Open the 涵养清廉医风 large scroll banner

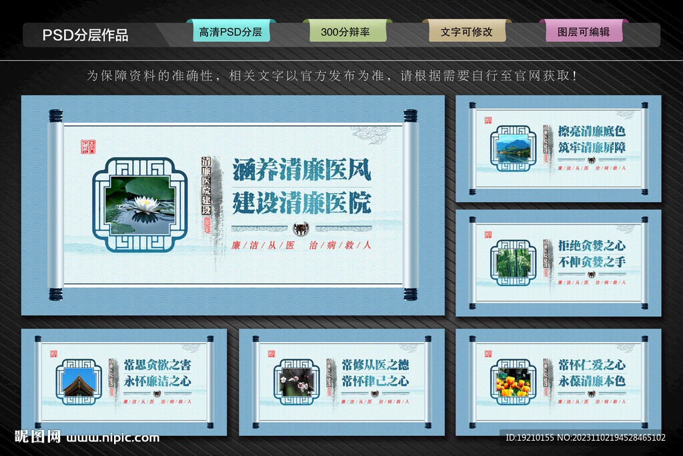233,205
